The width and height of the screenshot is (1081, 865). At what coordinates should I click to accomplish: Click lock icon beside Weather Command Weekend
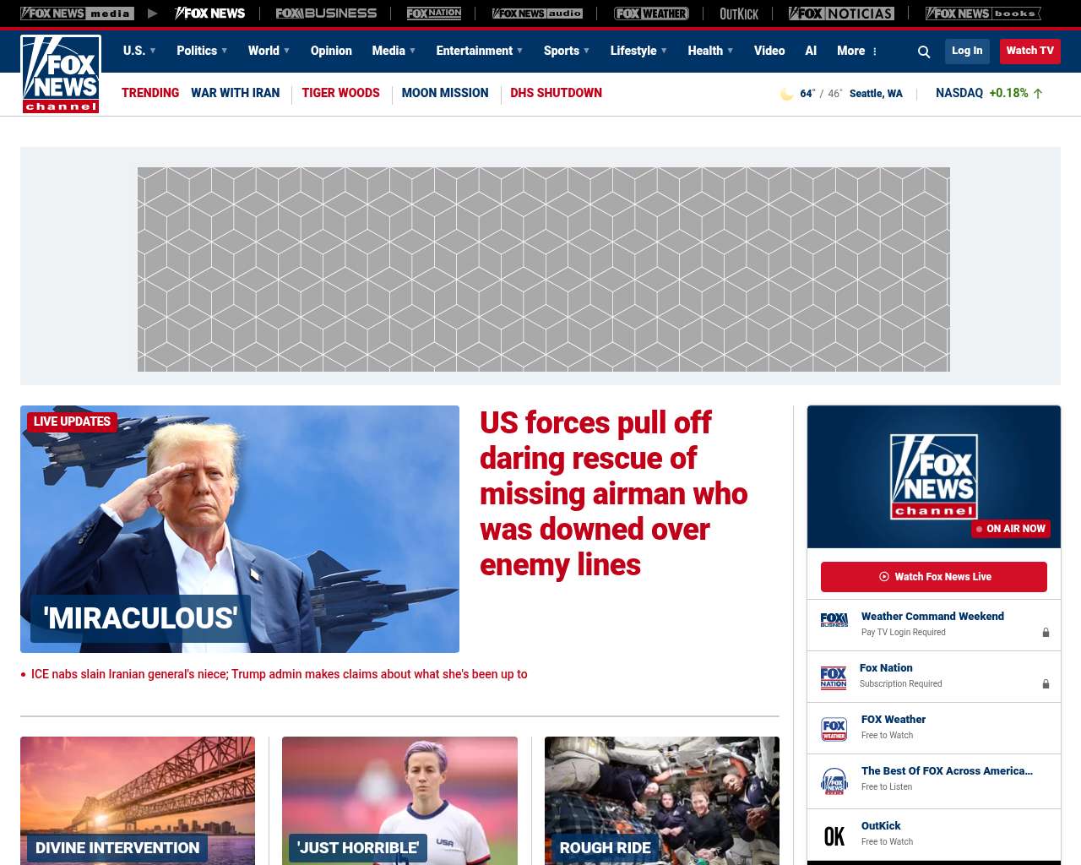(1046, 632)
